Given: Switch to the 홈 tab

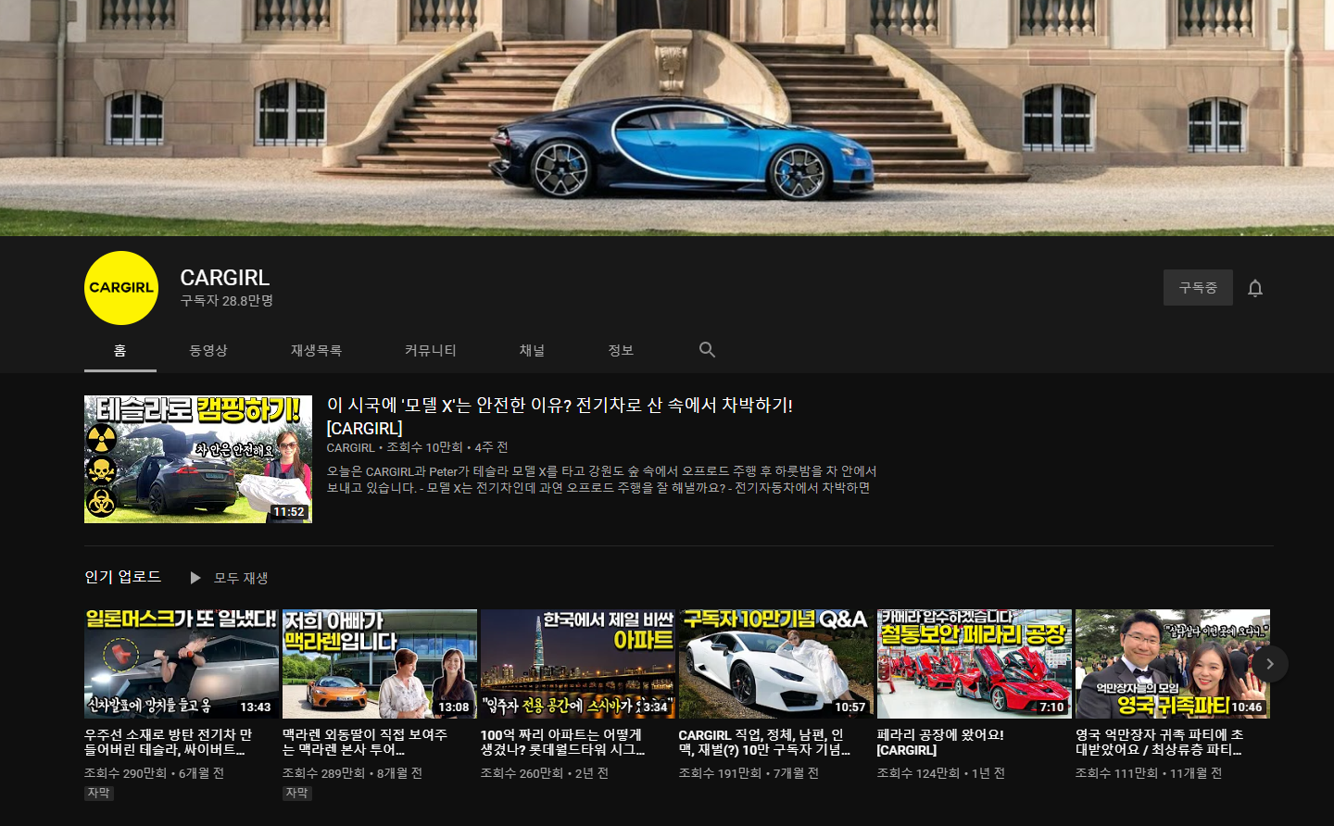Looking at the screenshot, I should 120,350.
